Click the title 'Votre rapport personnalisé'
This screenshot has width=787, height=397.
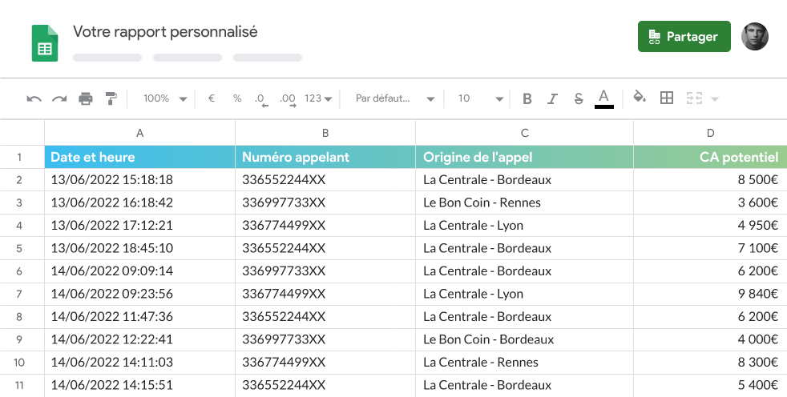click(165, 31)
